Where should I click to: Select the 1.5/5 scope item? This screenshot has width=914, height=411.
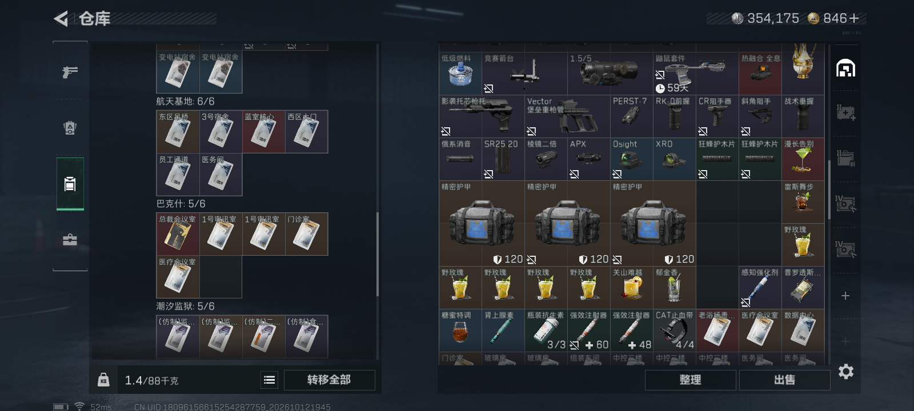click(610, 73)
